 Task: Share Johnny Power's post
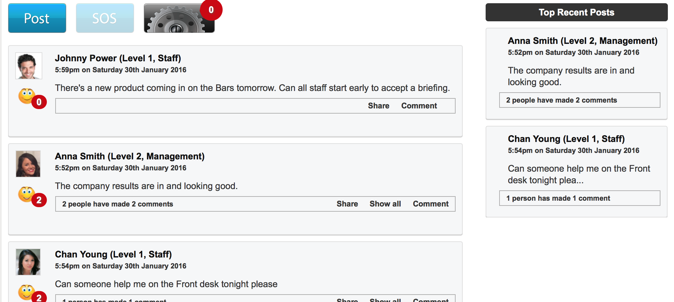(378, 106)
